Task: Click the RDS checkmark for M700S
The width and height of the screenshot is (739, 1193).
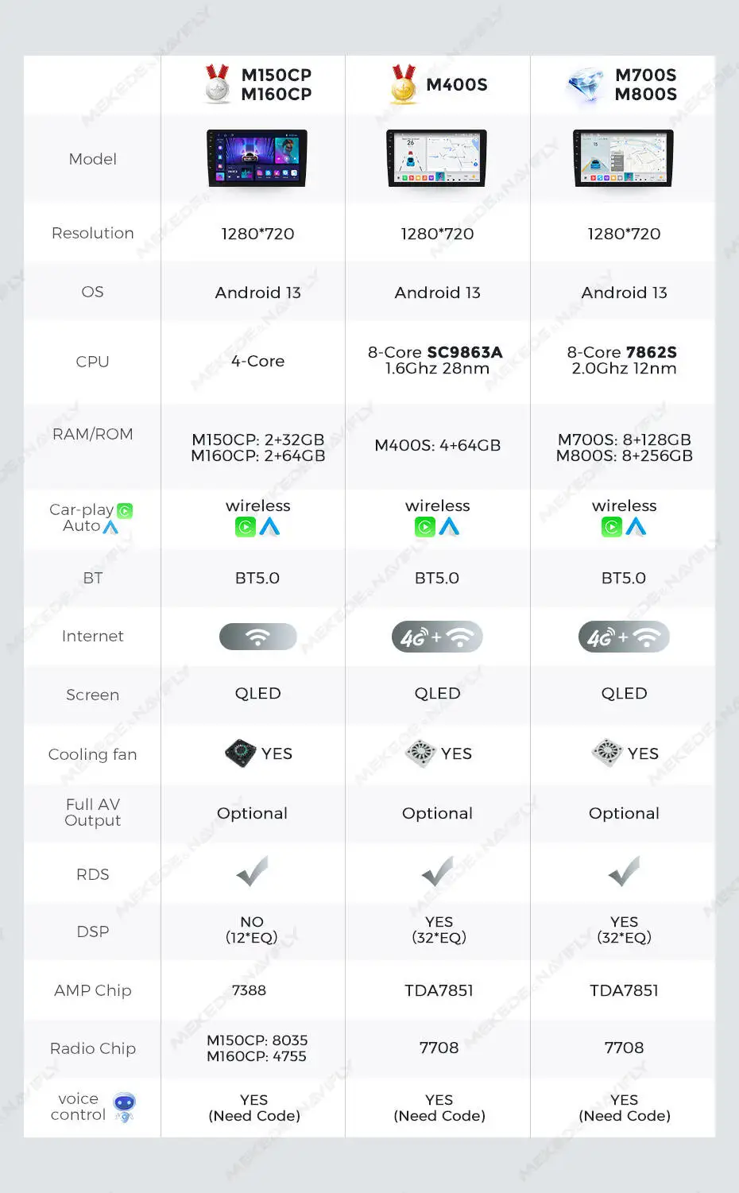Action: (x=625, y=872)
